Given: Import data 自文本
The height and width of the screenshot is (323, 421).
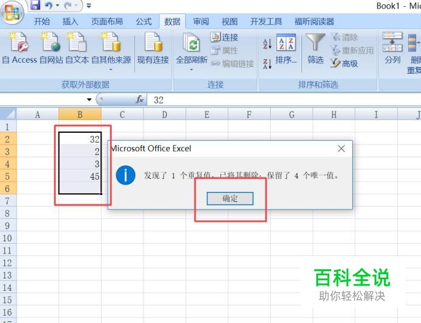Looking at the screenshot, I should coord(77,48).
